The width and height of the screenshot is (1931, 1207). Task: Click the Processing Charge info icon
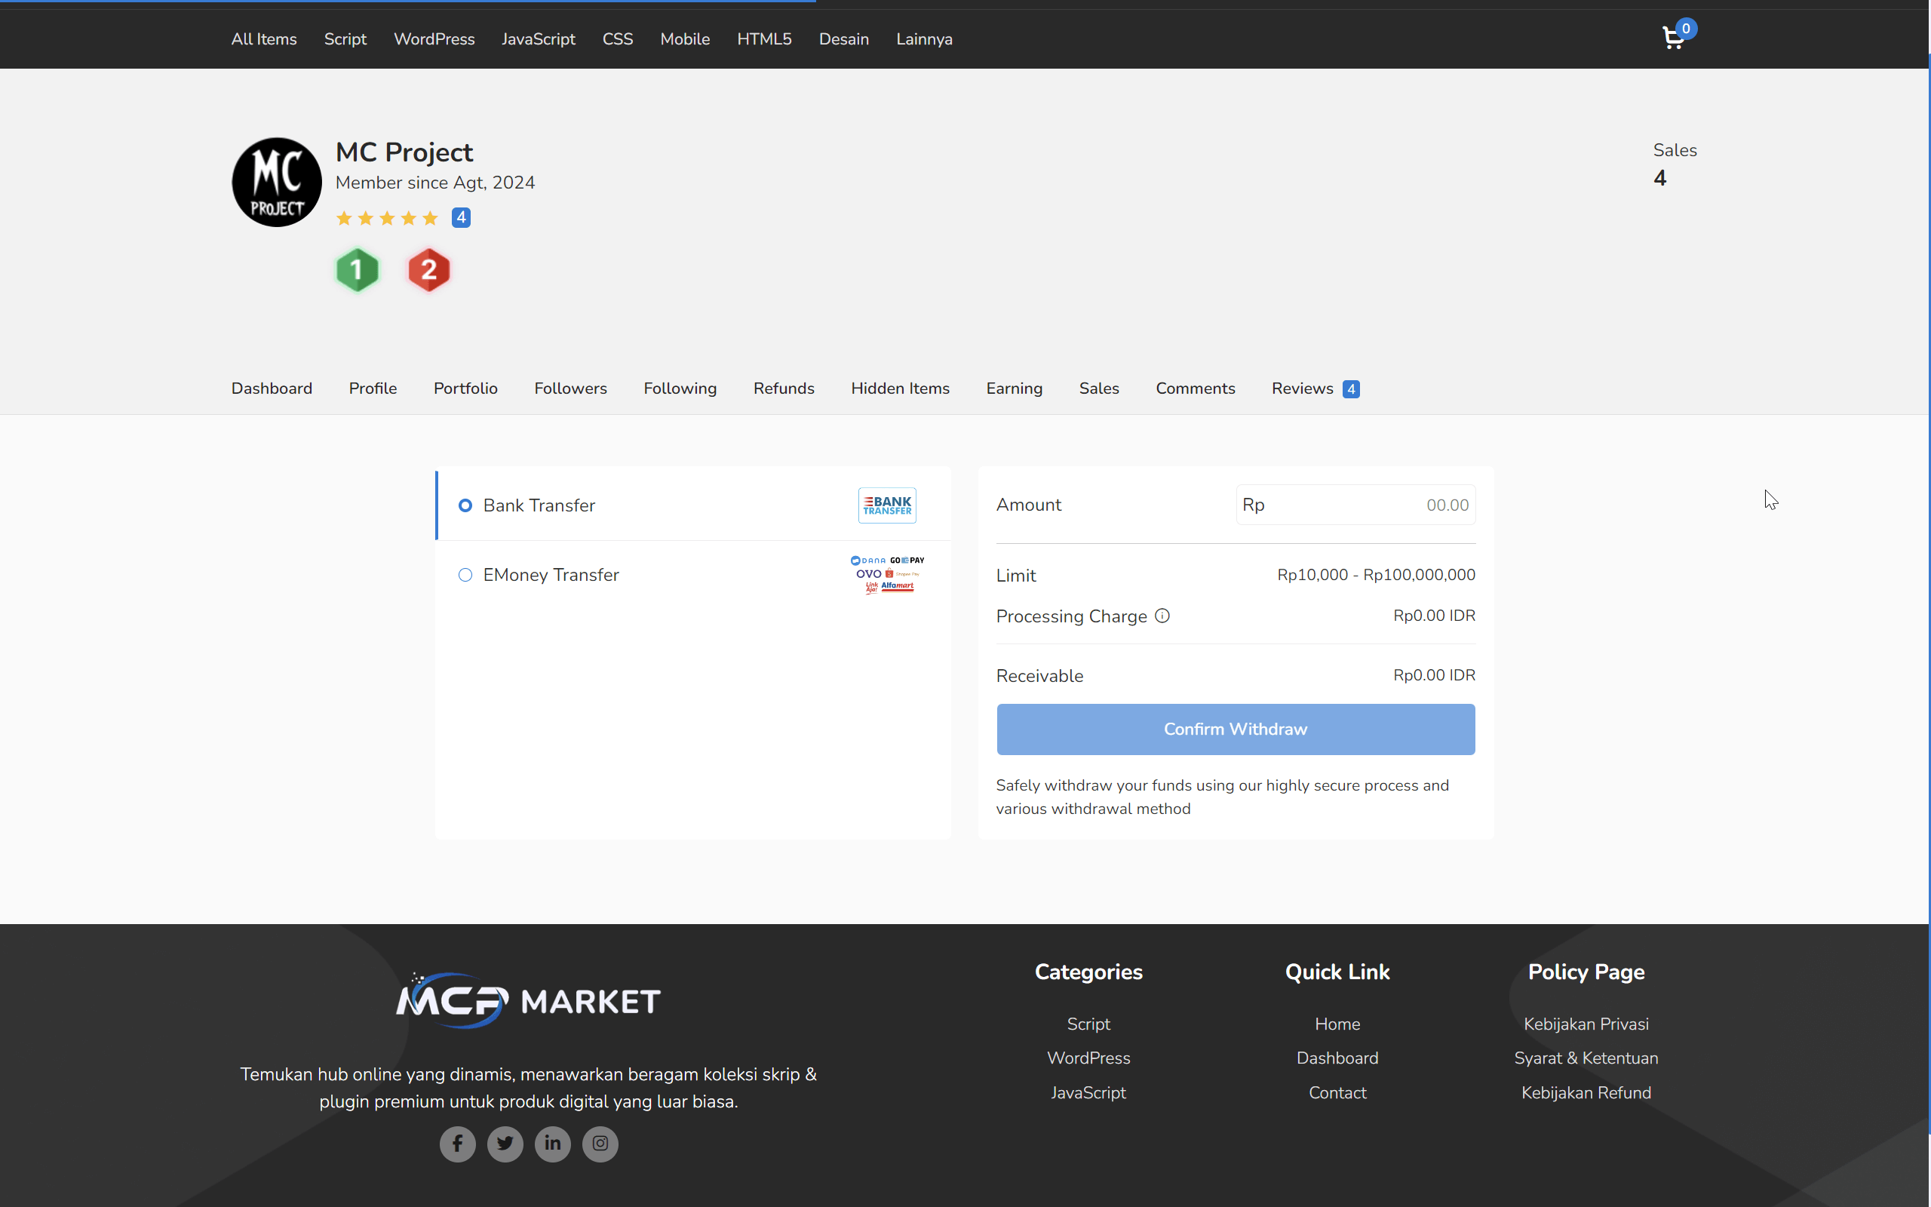pyautogui.click(x=1161, y=616)
